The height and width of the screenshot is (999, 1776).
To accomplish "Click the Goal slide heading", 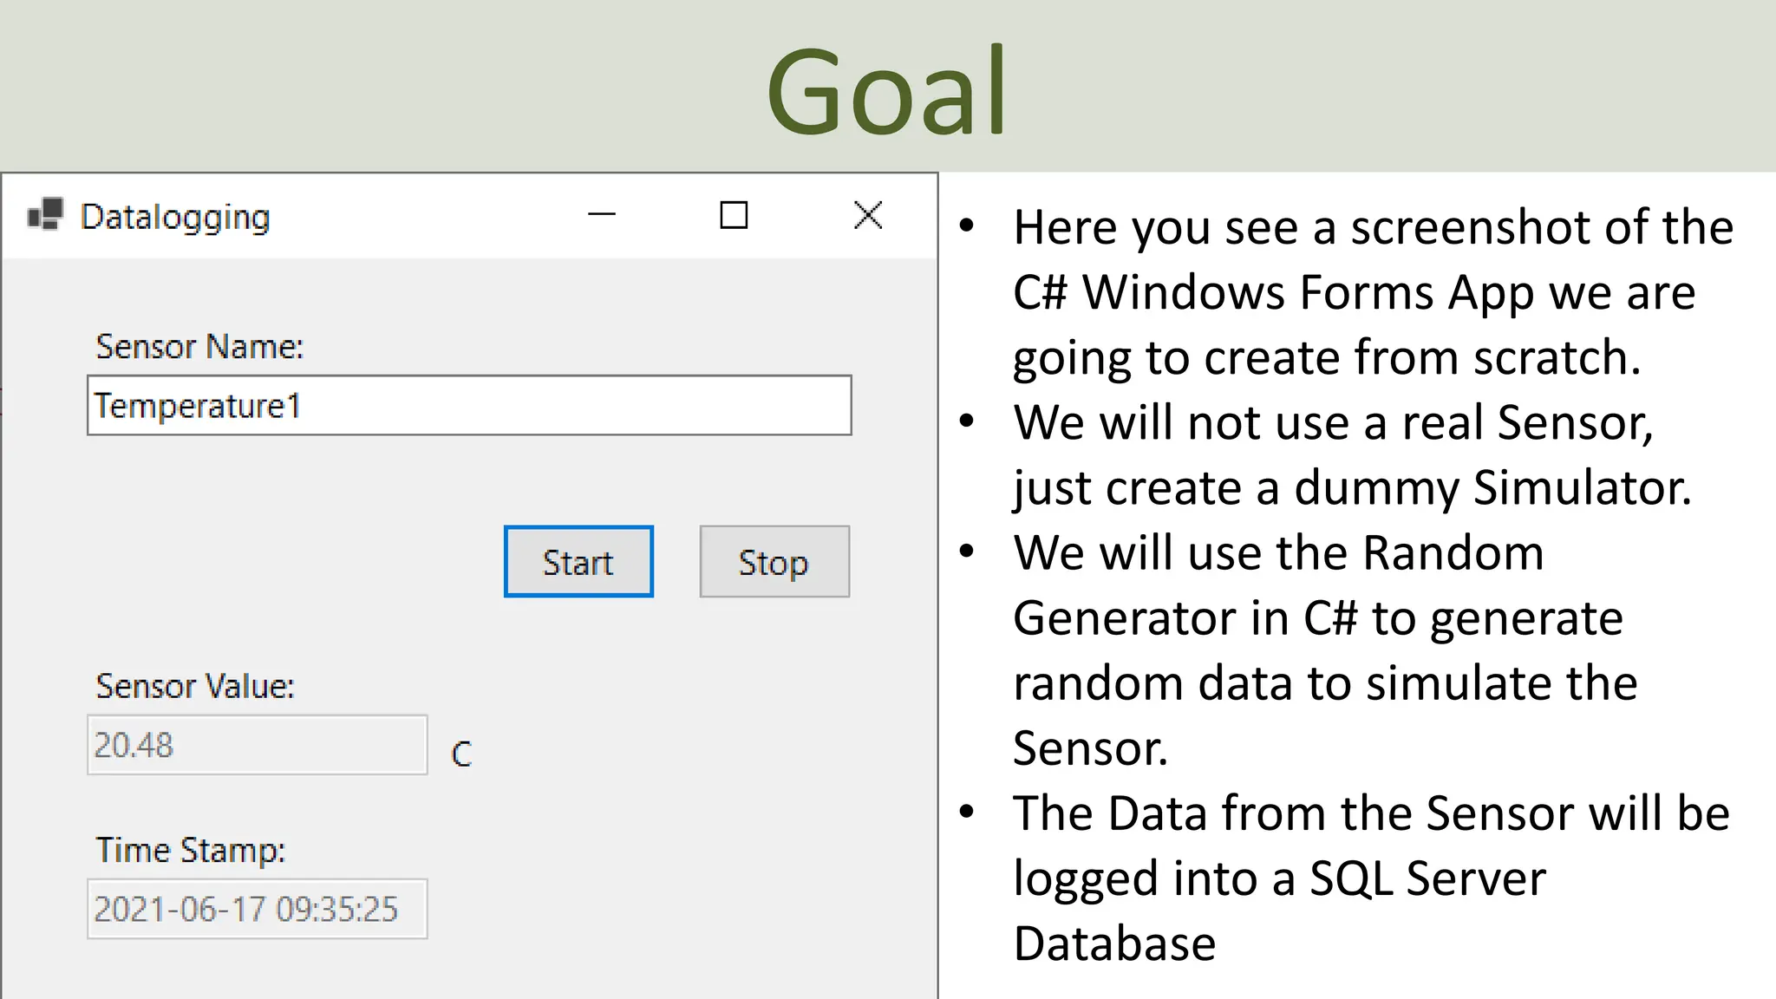I will (886, 91).
